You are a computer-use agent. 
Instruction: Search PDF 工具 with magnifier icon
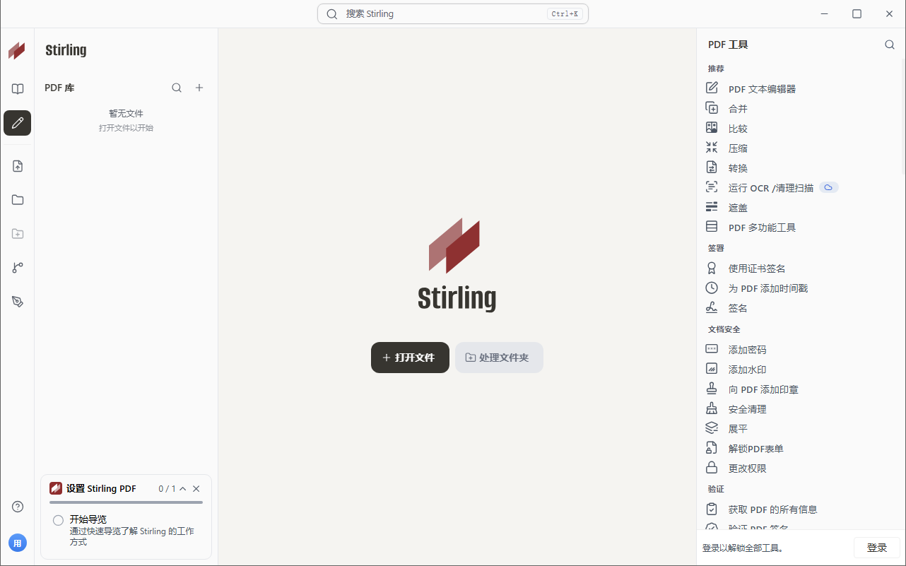point(890,45)
